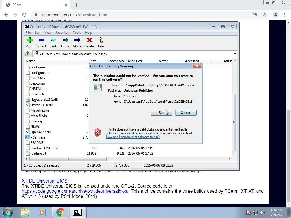Viewport: 291px width, 218px height.
Task: Select the Makefile.in file
Action: point(39,116)
